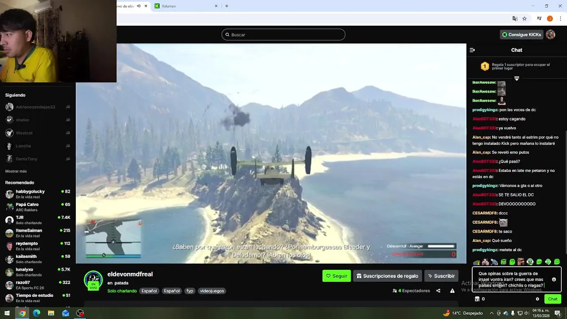This screenshot has height=319, width=567.
Task: Open File Explorer from taskbar
Action: point(51,313)
